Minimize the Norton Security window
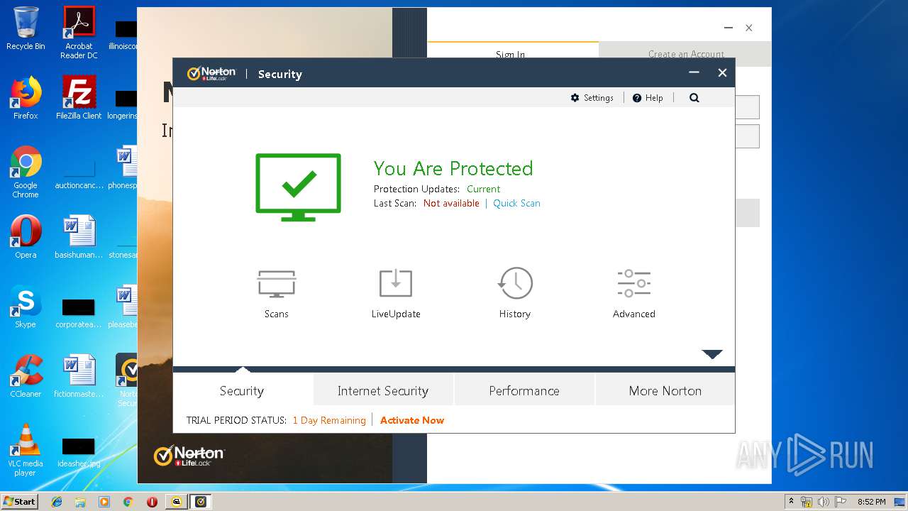908x511 pixels. (x=694, y=72)
